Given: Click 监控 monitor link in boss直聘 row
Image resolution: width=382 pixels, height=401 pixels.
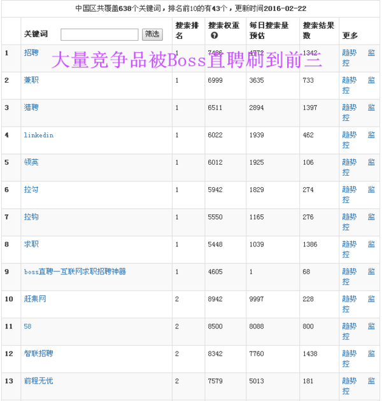Looking at the screenshot, I should [371, 272].
